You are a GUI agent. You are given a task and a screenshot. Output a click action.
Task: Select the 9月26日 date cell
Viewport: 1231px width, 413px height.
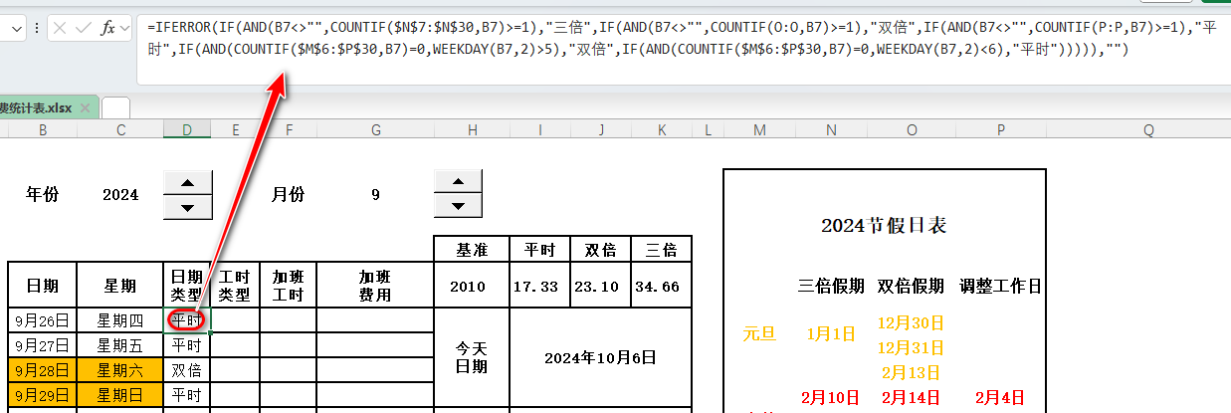click(x=43, y=320)
